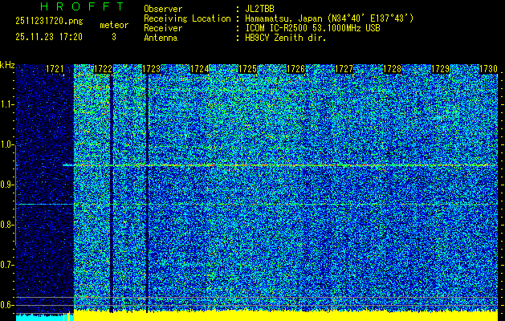This screenshot has width=505, height=321.
Task: Select the 1722 time marker
Action: (x=103, y=70)
